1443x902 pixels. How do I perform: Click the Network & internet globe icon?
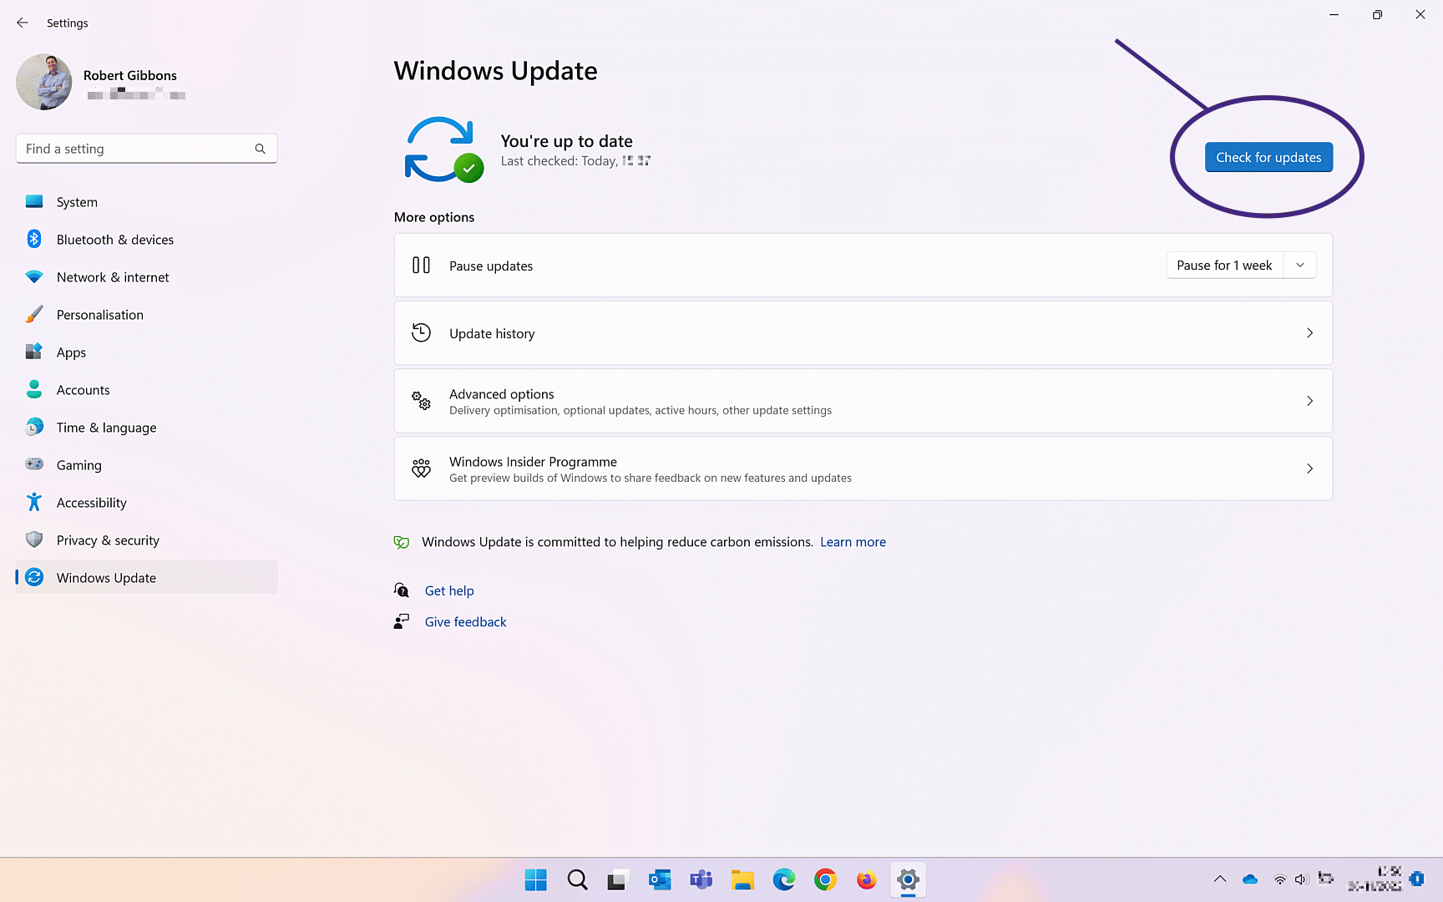(x=33, y=276)
